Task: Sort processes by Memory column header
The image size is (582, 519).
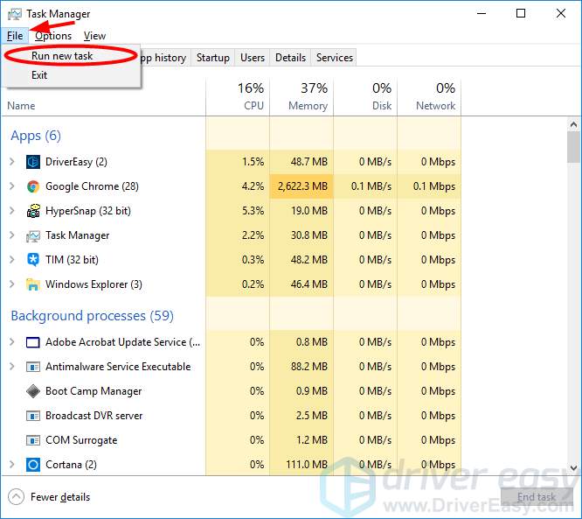Action: coord(301,97)
